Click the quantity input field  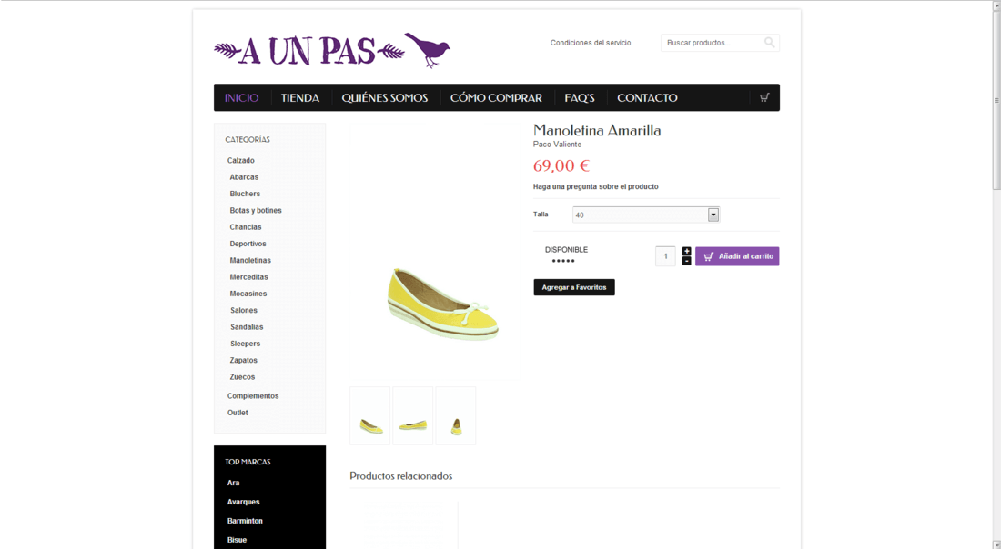point(665,256)
